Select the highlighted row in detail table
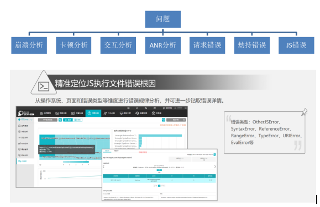The width and height of the screenshot is (320, 207). click(159, 180)
